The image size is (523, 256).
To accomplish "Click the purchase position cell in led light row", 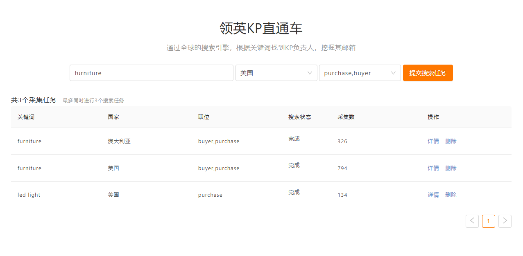I will coord(210,195).
